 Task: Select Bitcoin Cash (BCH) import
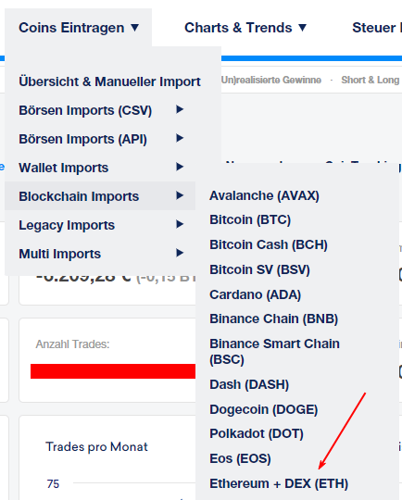(269, 244)
